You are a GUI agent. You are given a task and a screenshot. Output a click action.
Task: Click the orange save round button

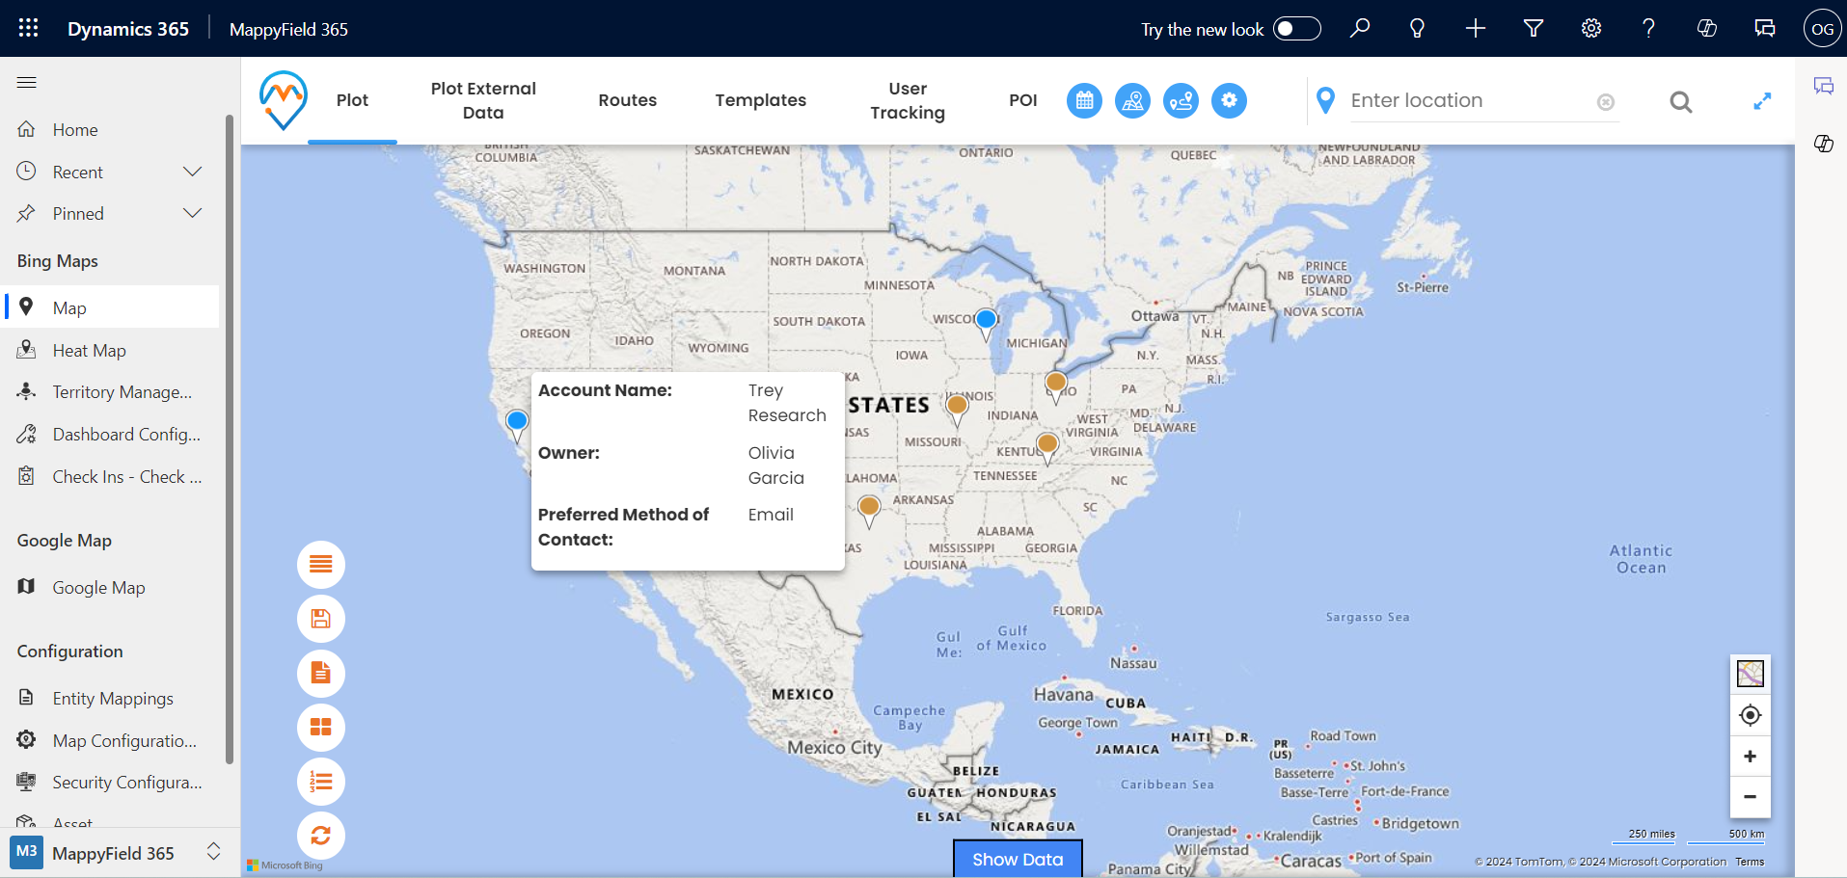[321, 619]
